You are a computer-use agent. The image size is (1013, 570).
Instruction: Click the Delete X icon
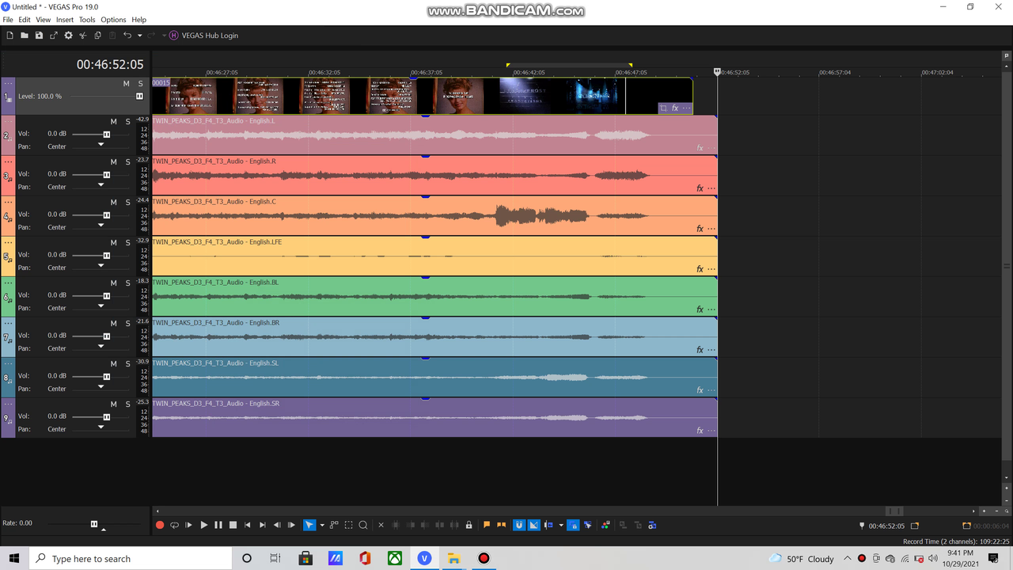coord(381,525)
